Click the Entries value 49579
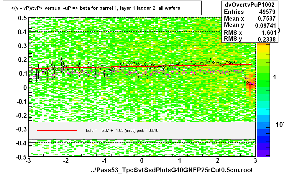Viewport: 284px width, 174px height. point(267,12)
